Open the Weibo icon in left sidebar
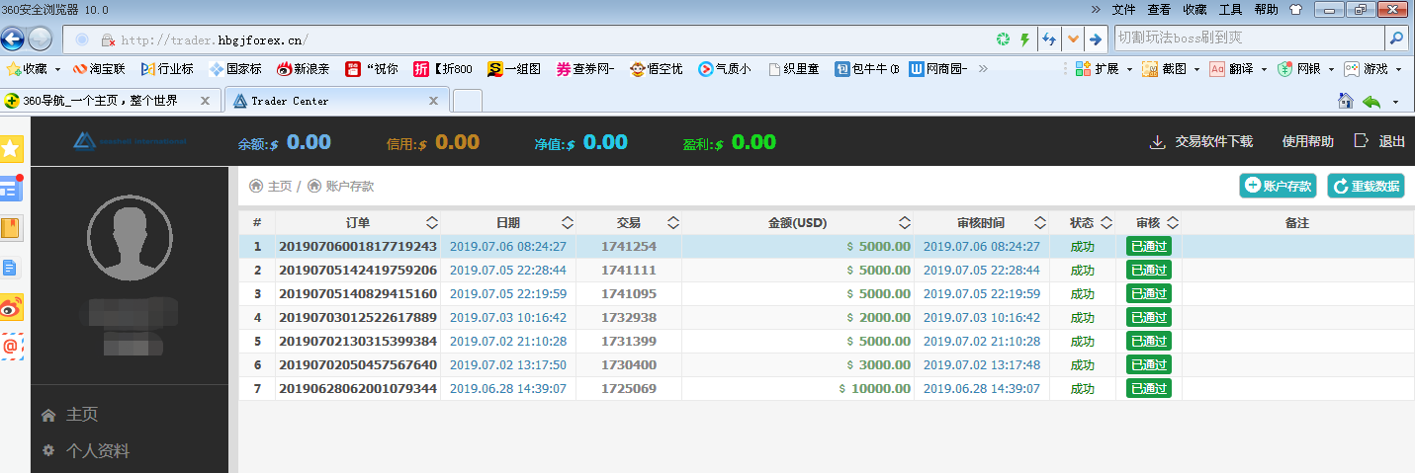 tap(11, 307)
